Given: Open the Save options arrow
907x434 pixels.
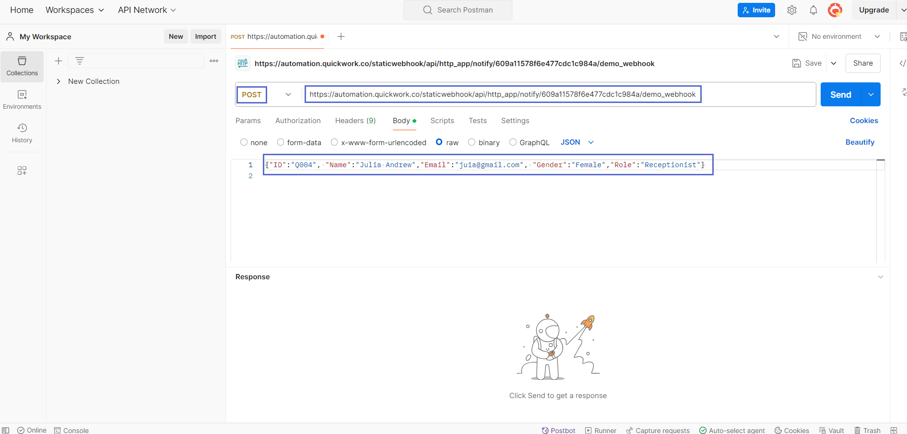Looking at the screenshot, I should click(834, 63).
